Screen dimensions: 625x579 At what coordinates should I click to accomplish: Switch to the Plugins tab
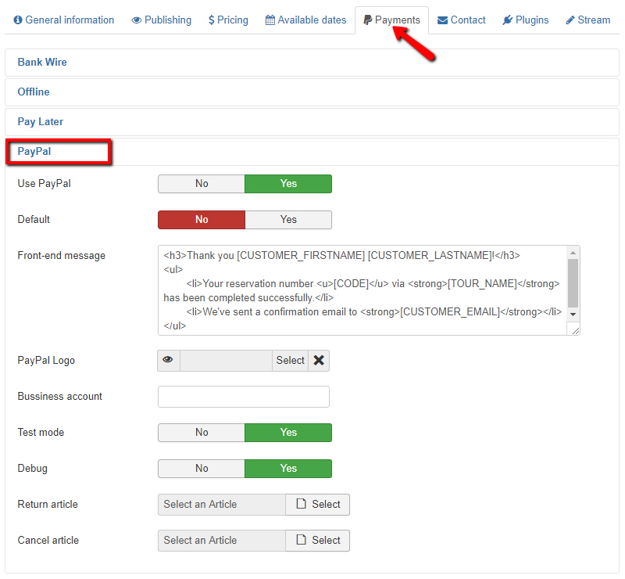click(x=526, y=20)
